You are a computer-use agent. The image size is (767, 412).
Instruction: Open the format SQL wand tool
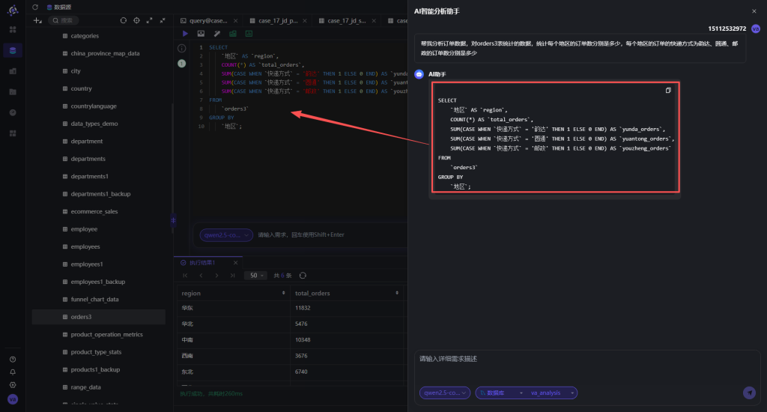click(216, 34)
